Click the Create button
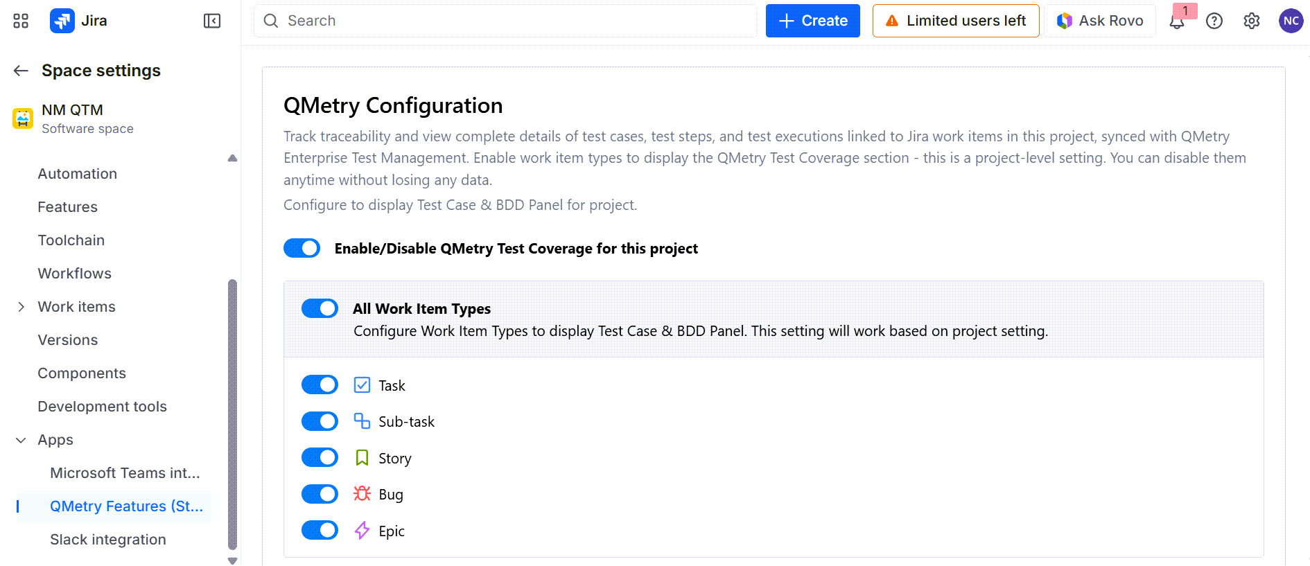 point(812,21)
